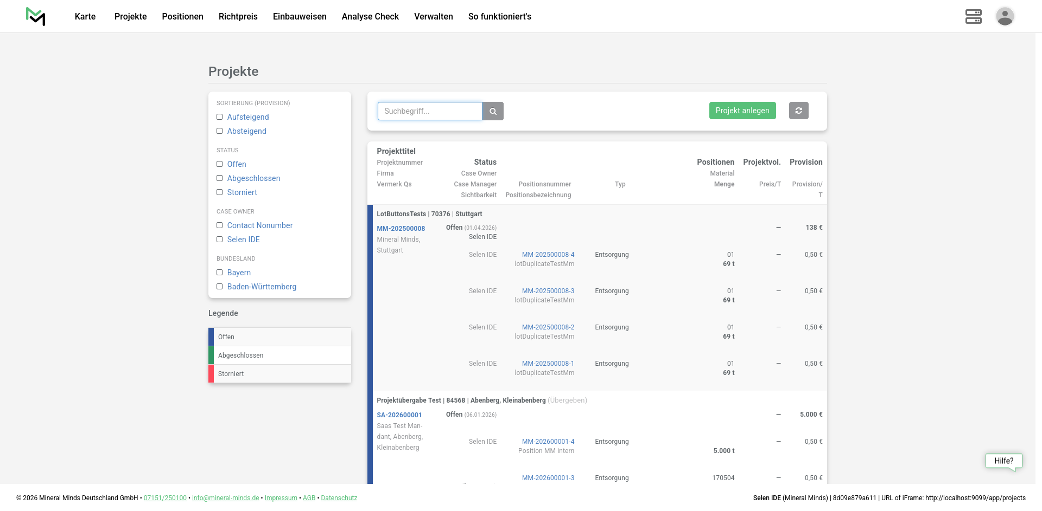1042x511 pixels.
Task: Open the server stack icon in header
Action: [x=973, y=16]
